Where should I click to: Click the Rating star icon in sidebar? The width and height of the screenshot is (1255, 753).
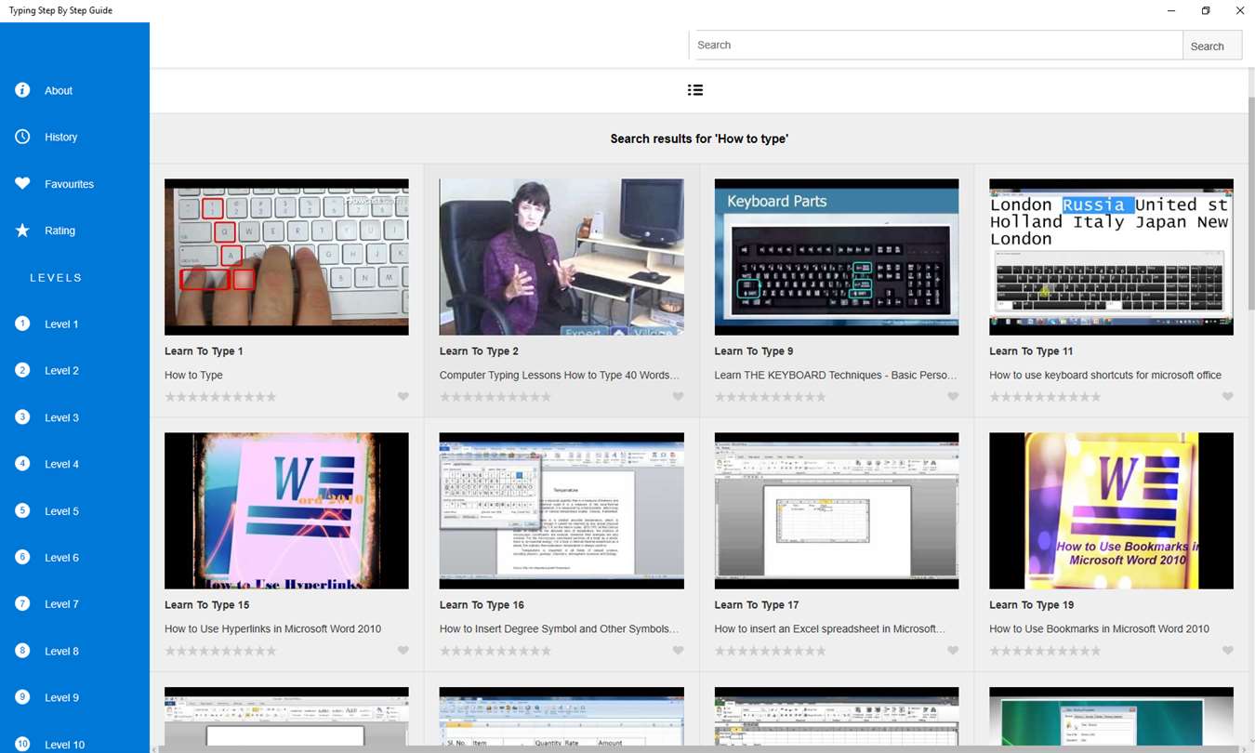coord(22,231)
